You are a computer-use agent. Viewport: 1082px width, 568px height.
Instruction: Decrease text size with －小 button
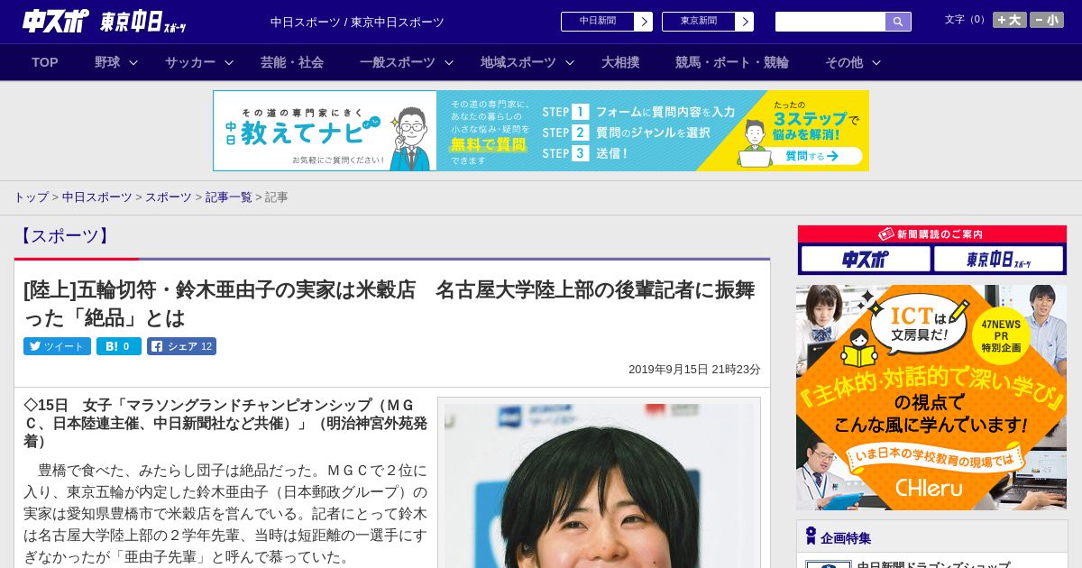(x=1047, y=20)
